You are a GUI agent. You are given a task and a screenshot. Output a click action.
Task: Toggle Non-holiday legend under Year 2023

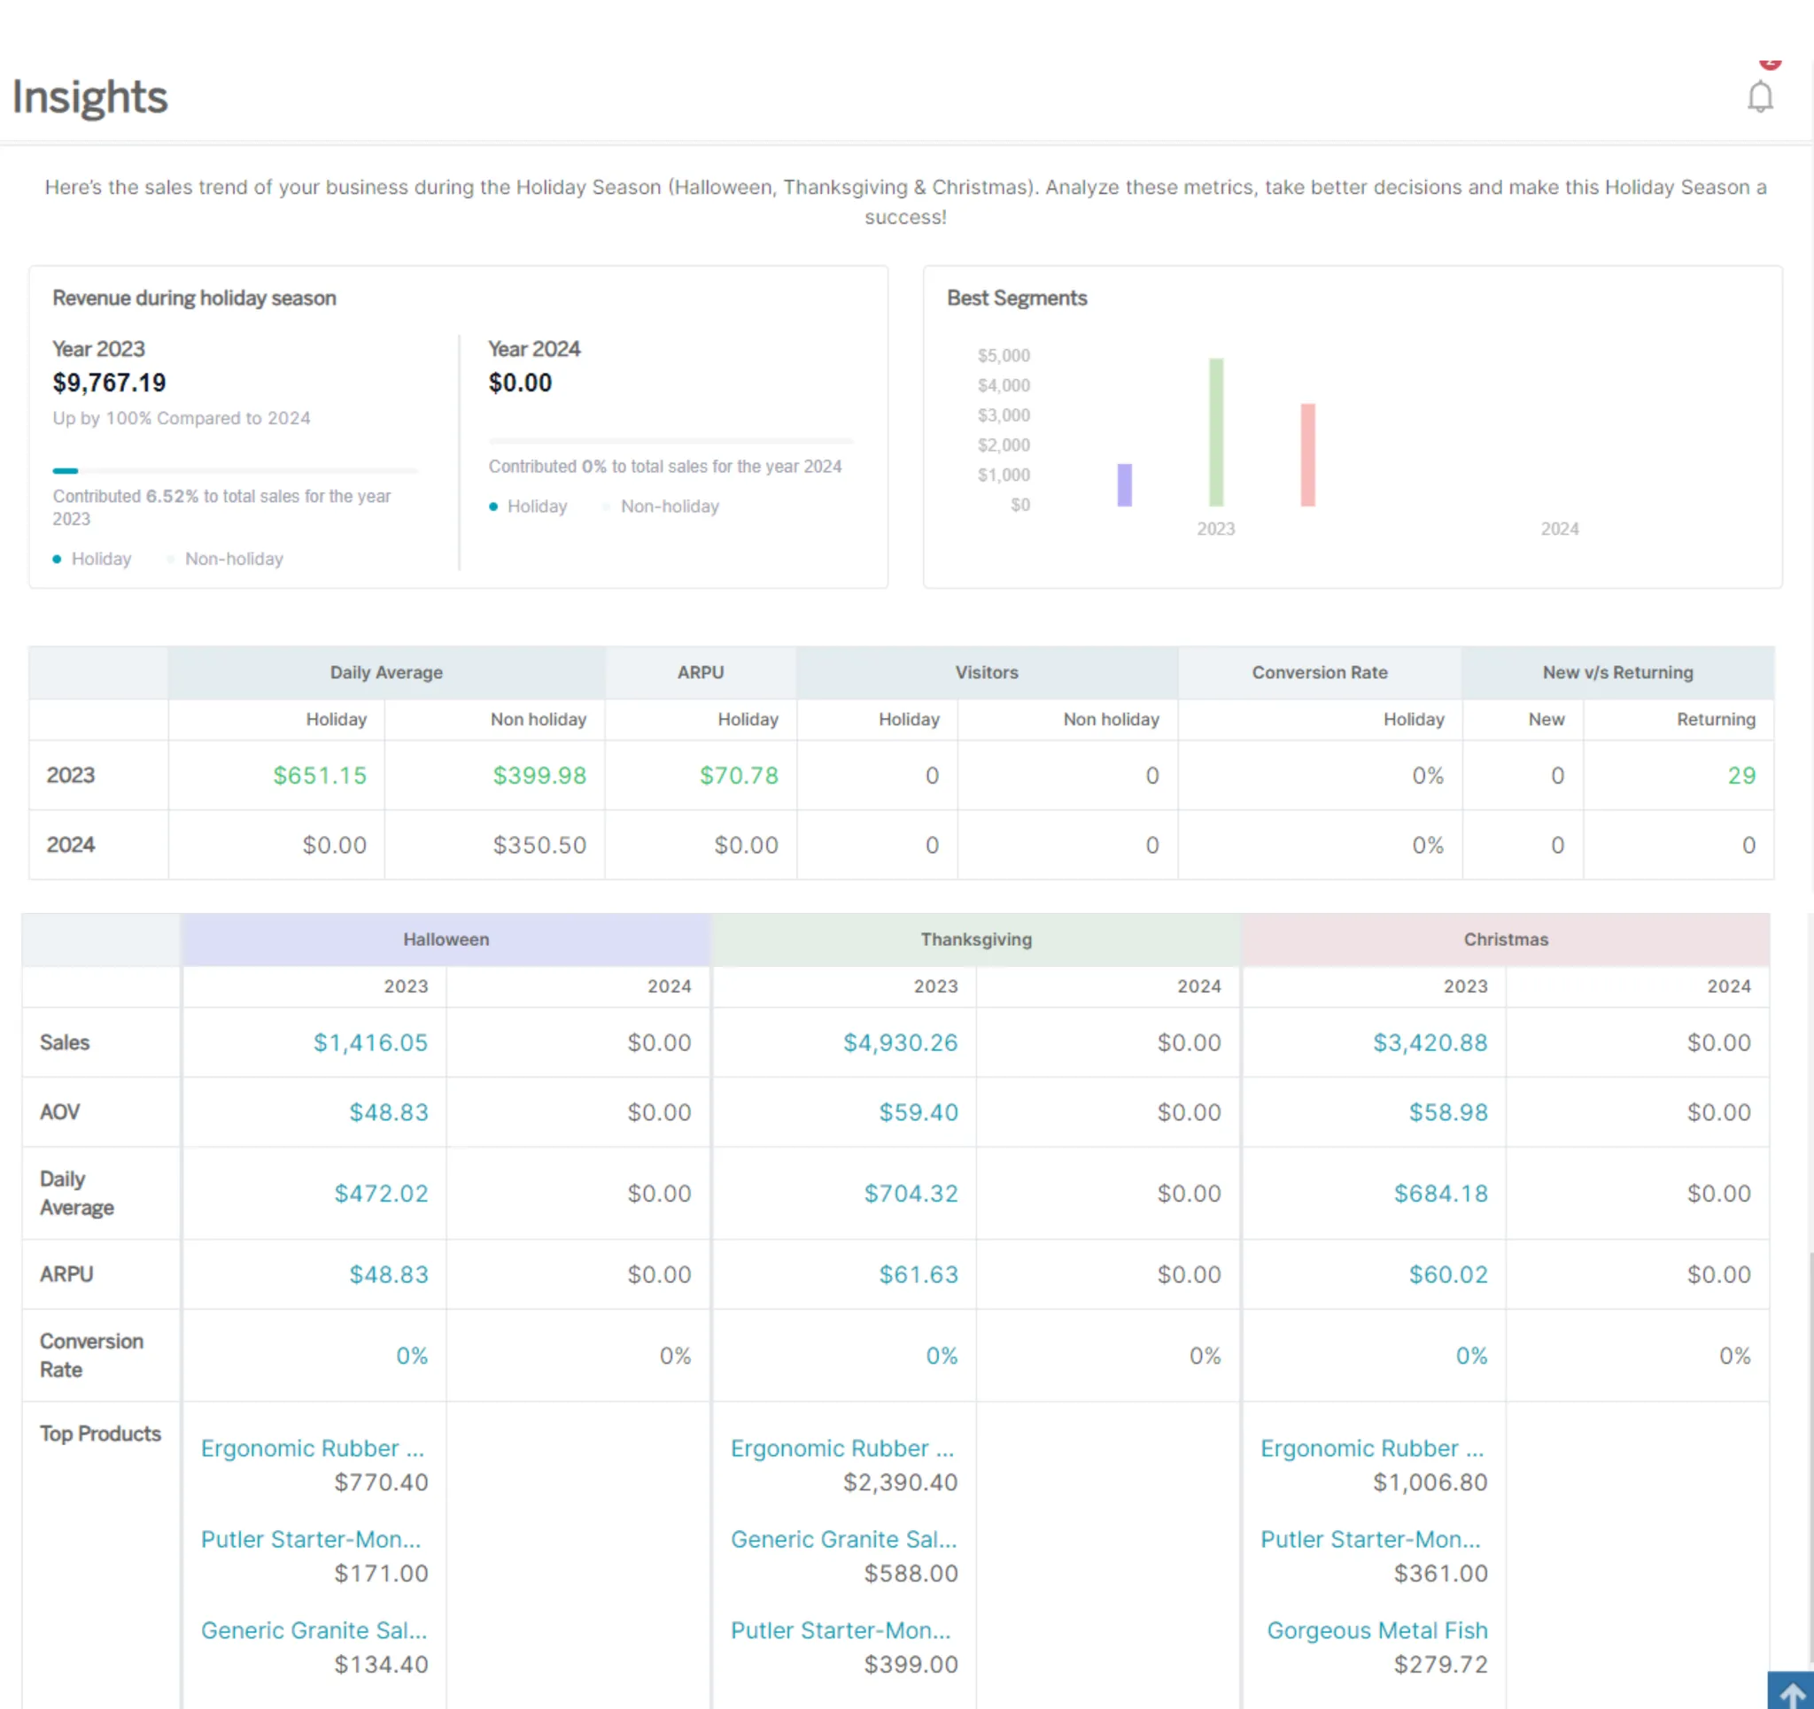pyautogui.click(x=225, y=559)
